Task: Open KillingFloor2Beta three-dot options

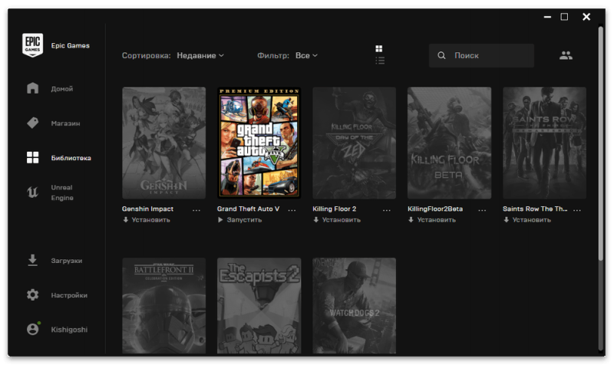Action: pyautogui.click(x=482, y=210)
